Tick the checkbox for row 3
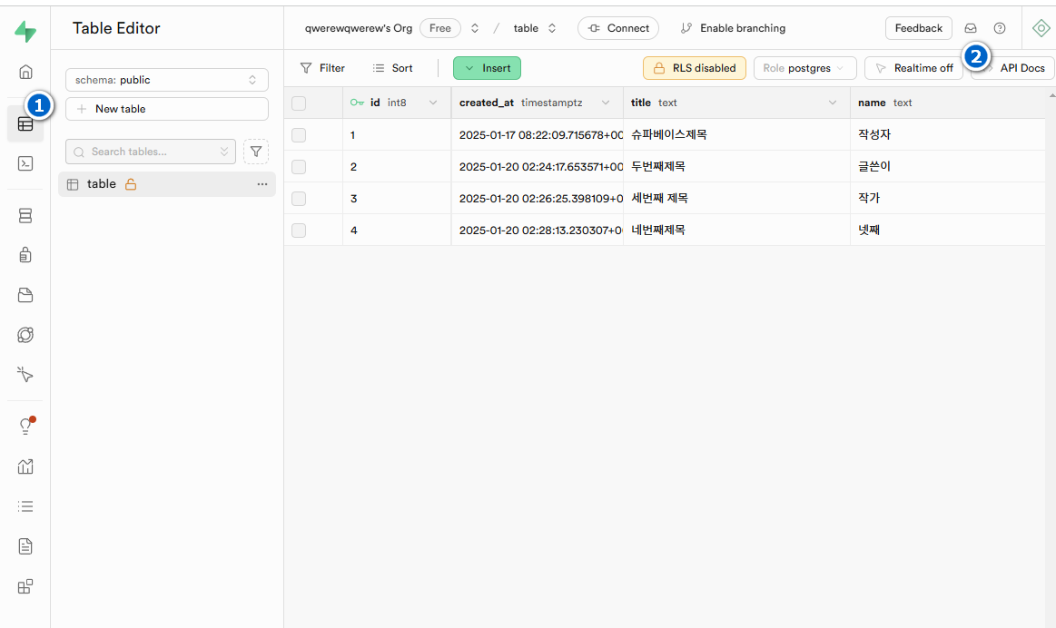The image size is (1056, 628). (299, 199)
